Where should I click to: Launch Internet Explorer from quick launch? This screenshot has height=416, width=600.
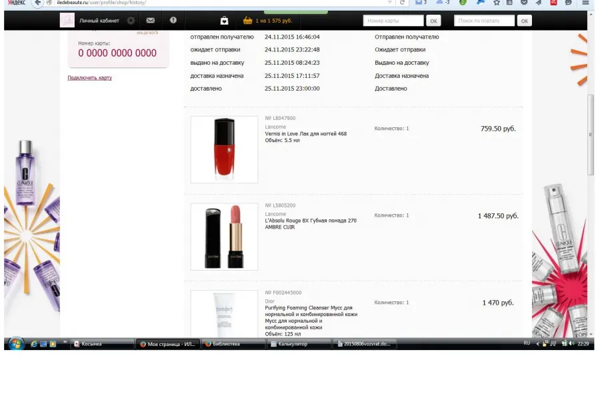(x=34, y=344)
